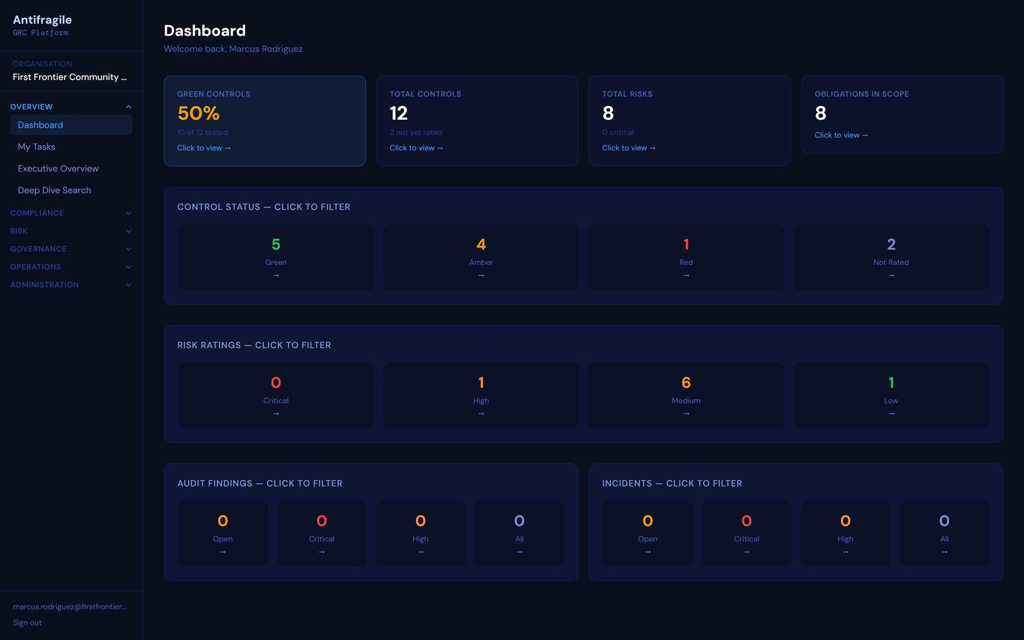Click arrow on Incidents Open tile
This screenshot has width=1024, height=640.
point(648,552)
